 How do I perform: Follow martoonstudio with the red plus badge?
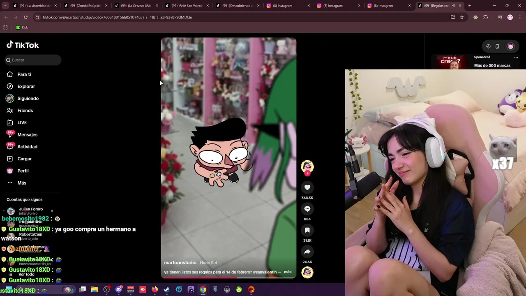pyautogui.click(x=307, y=173)
